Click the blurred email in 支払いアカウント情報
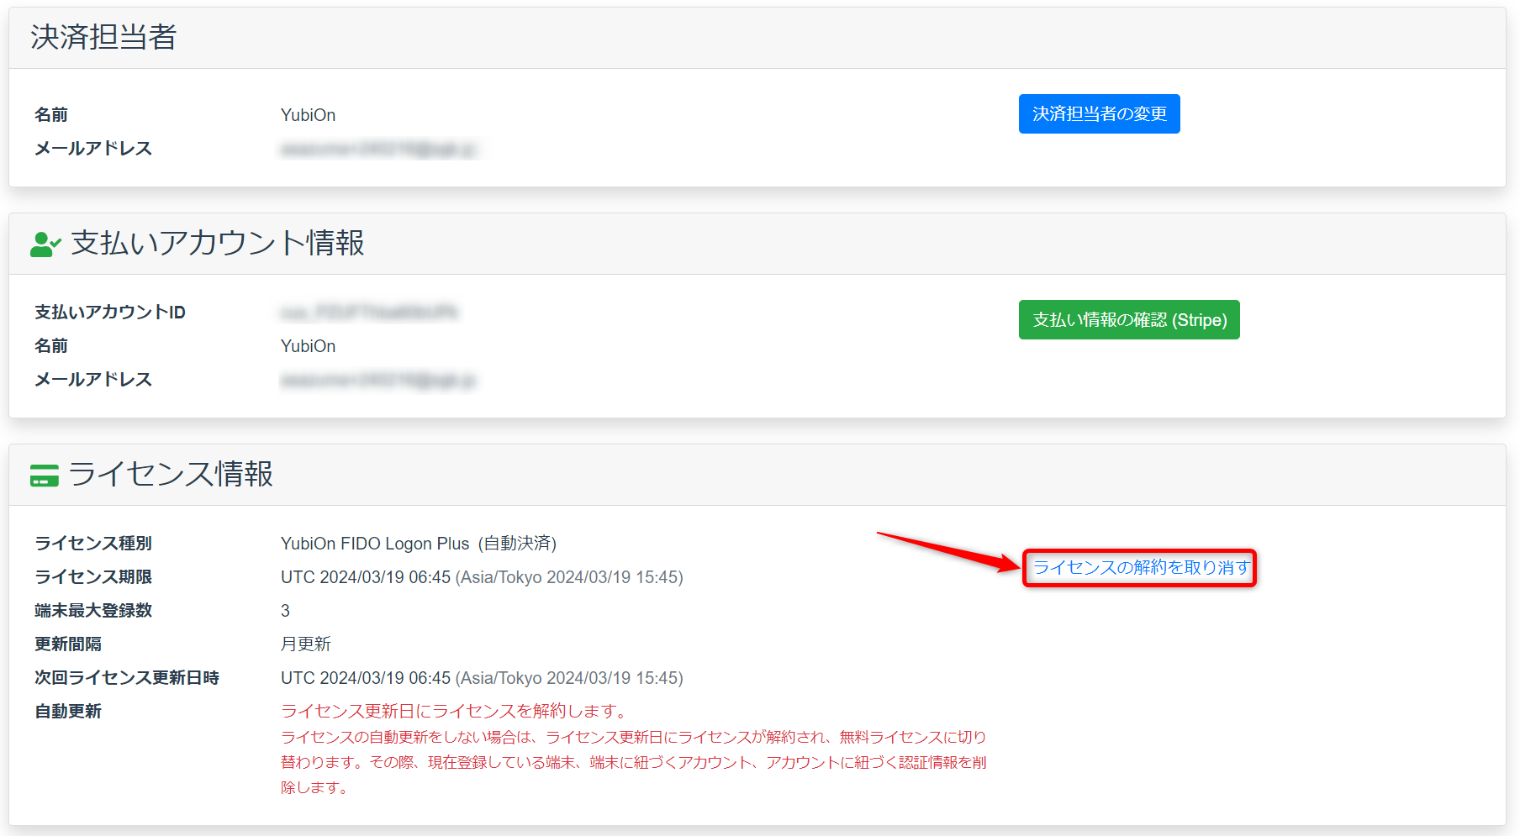This screenshot has height=836, width=1520. [378, 381]
